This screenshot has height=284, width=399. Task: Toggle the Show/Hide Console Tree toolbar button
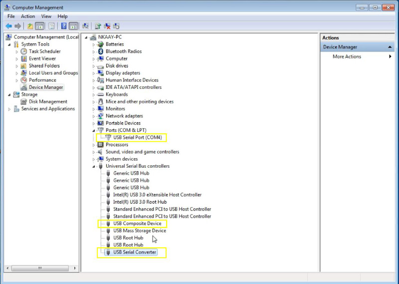tap(40, 26)
